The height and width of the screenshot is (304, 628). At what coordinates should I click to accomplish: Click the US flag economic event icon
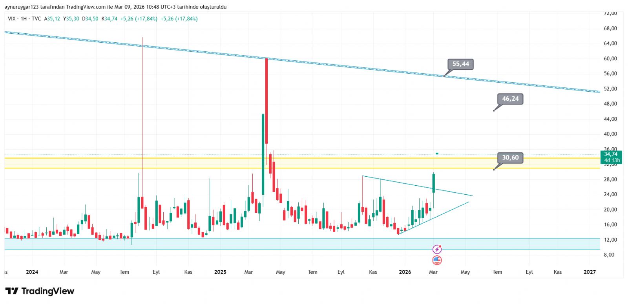click(x=437, y=260)
